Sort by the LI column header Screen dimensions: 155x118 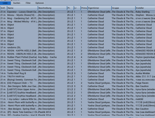point(77,8)
